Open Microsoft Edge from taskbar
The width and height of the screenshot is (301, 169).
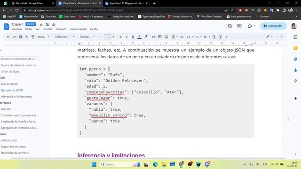pos(155,164)
